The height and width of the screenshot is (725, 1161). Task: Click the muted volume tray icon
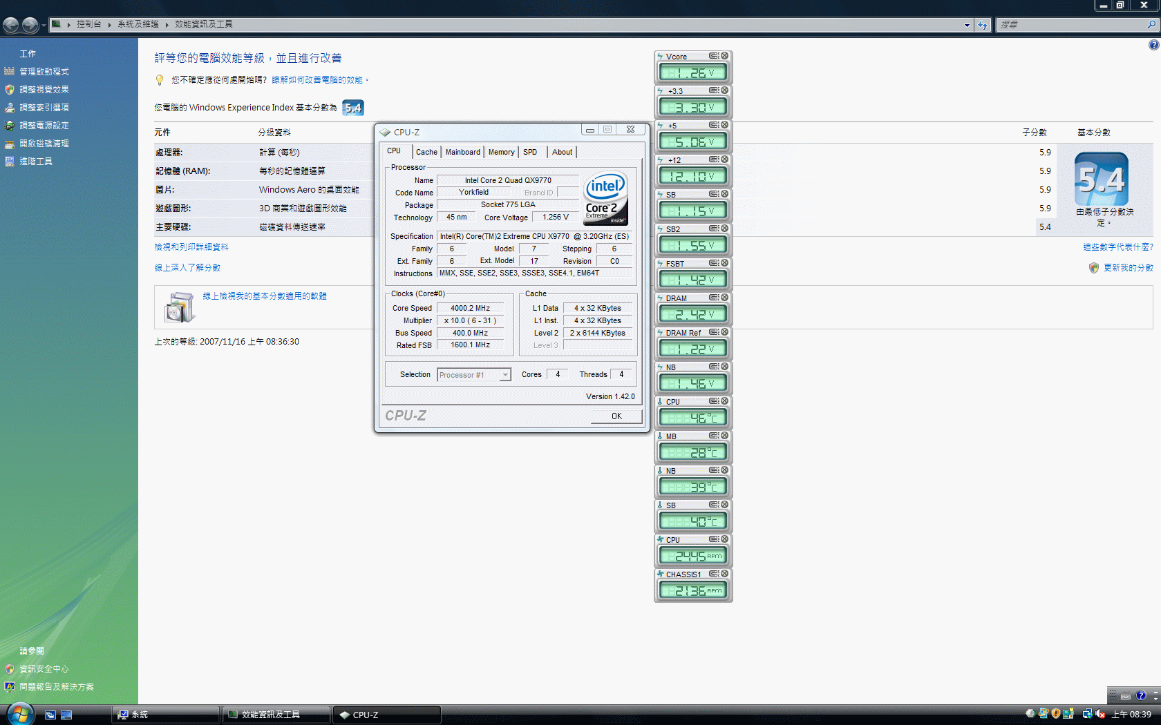pos(1101,714)
